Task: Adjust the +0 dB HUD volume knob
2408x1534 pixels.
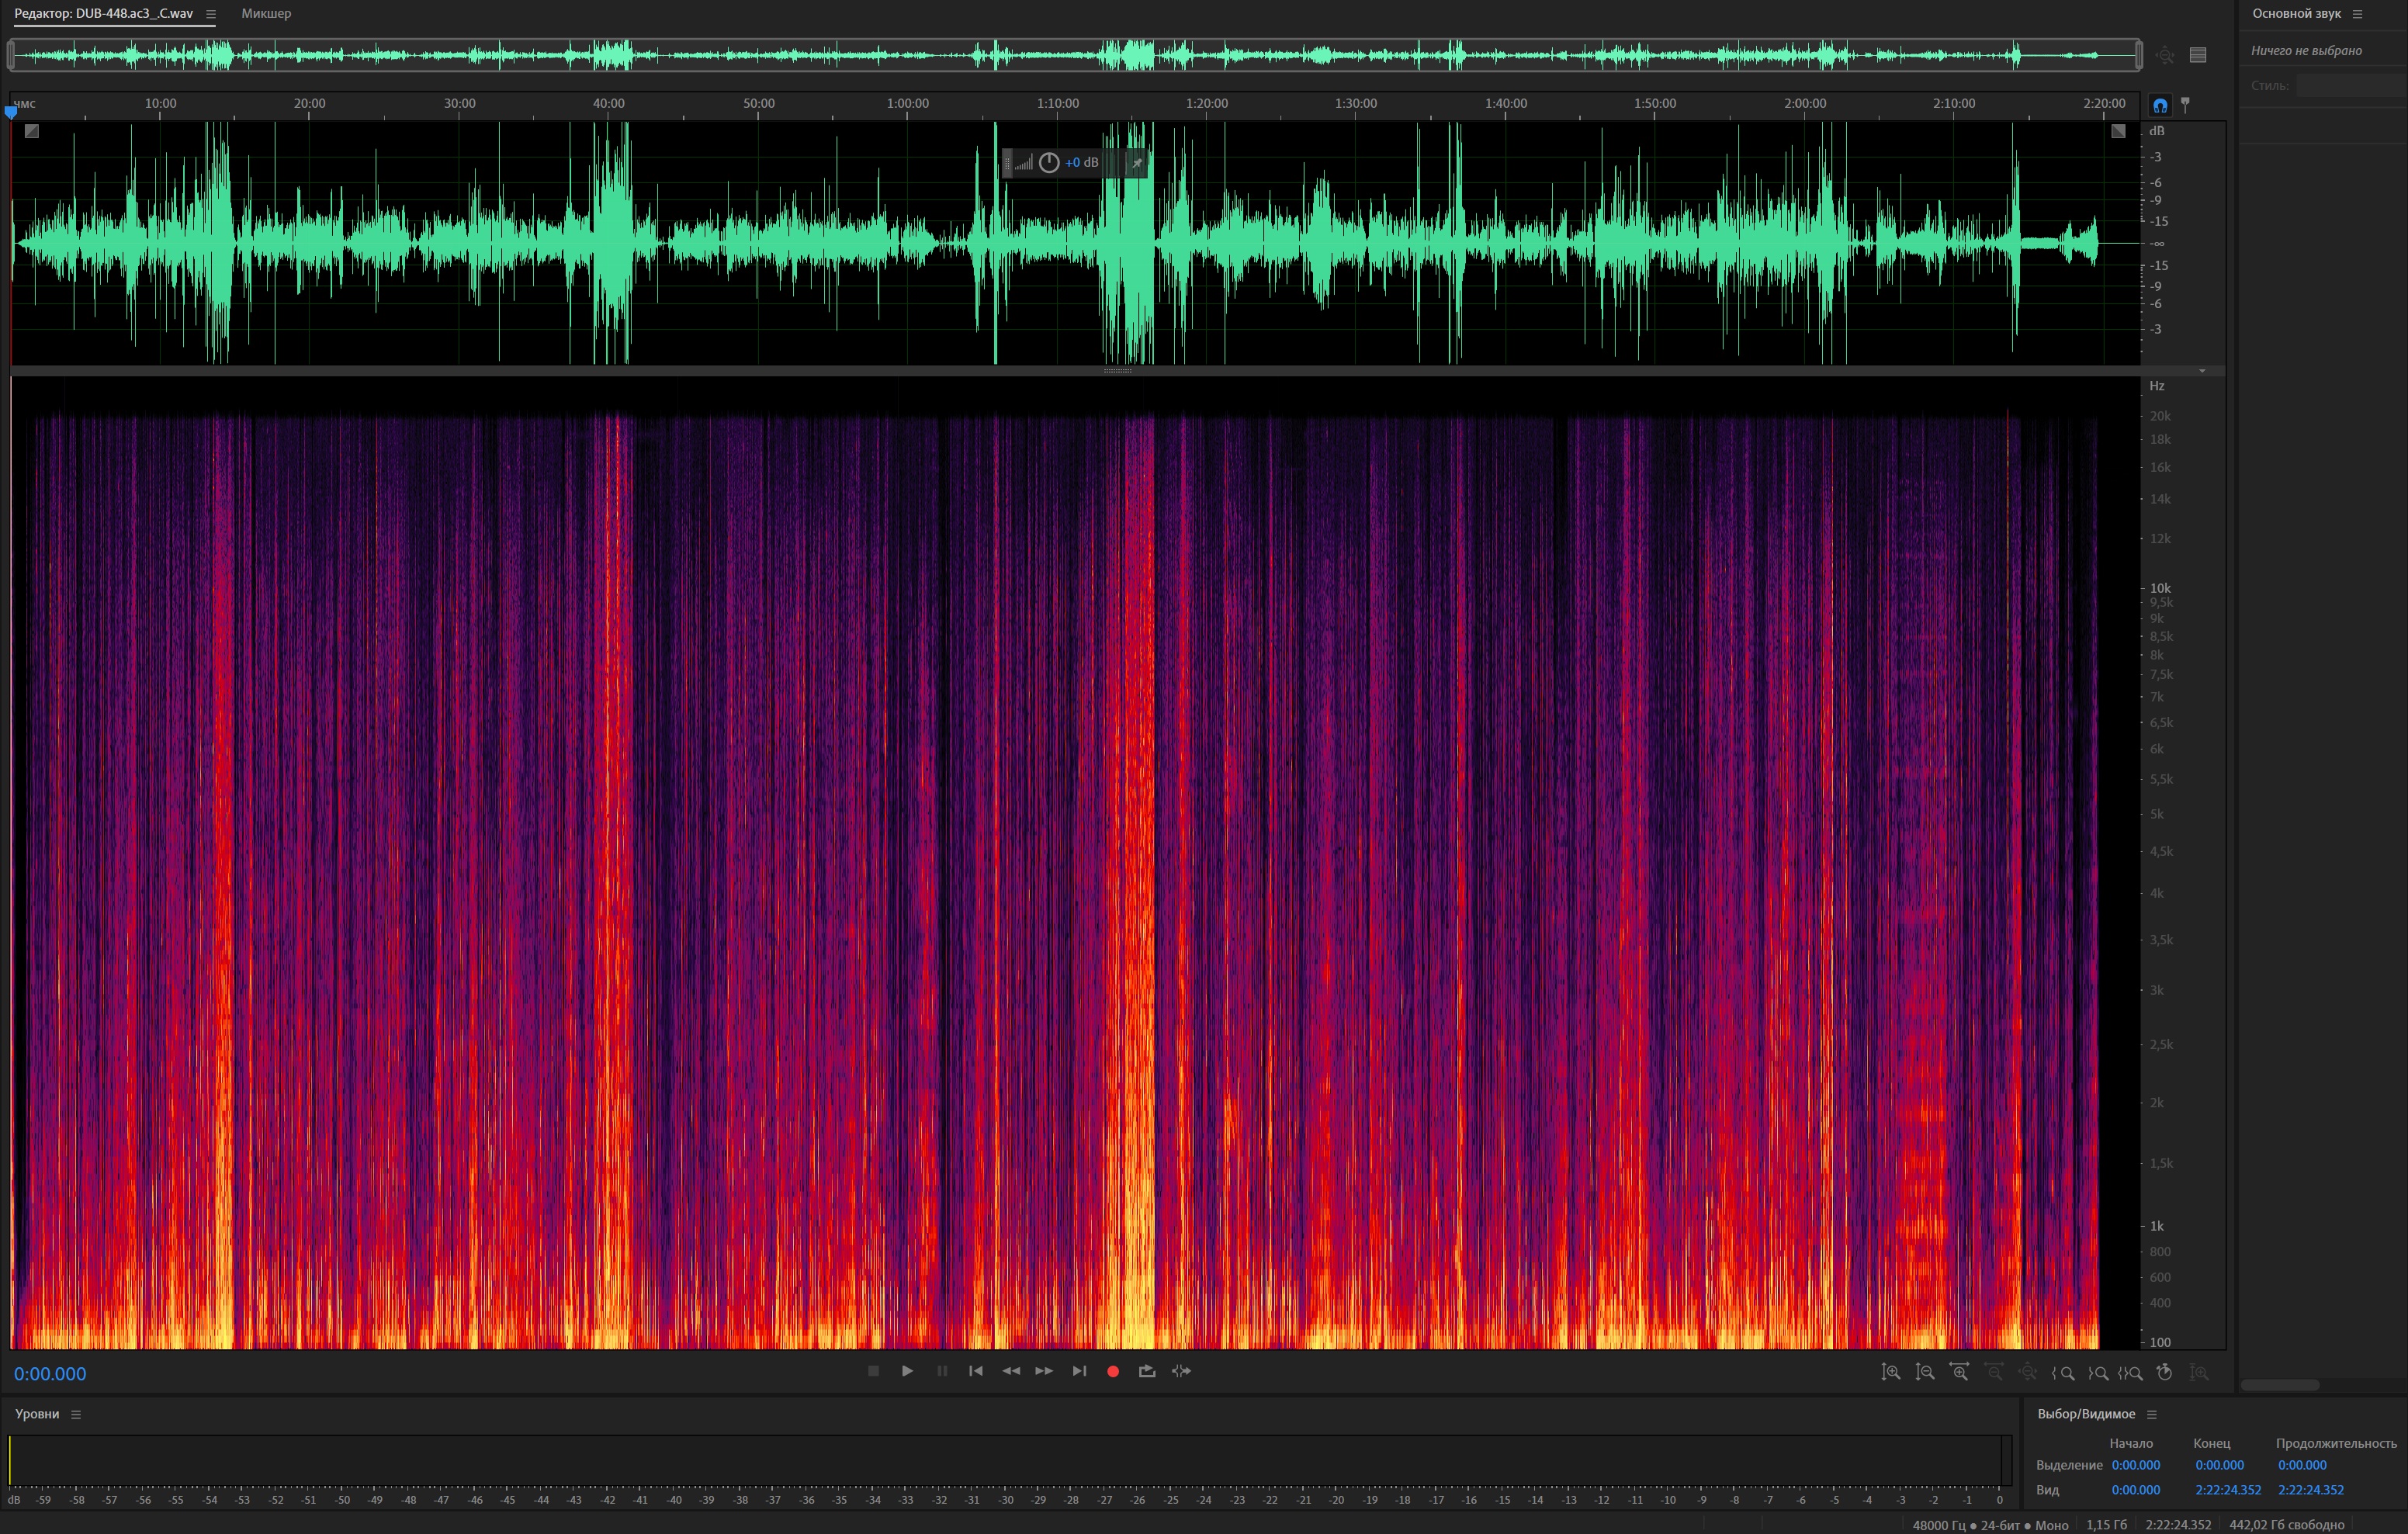Action: coord(1048,163)
